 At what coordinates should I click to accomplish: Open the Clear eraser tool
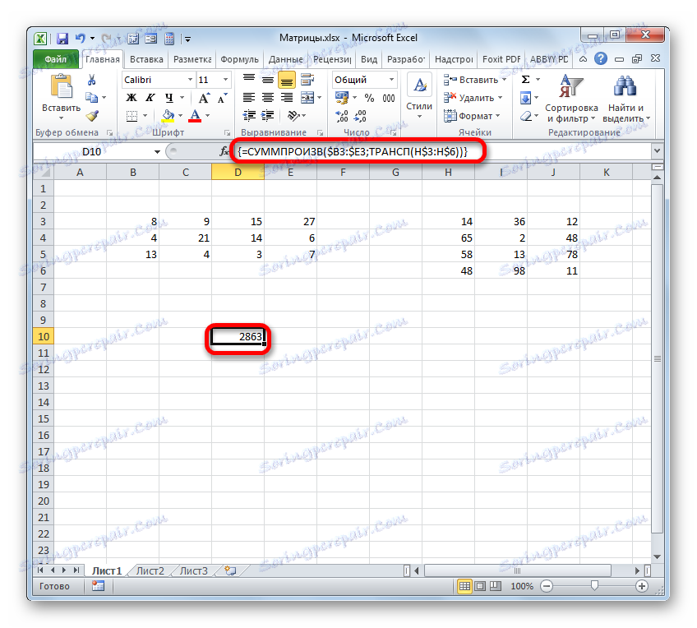[526, 117]
